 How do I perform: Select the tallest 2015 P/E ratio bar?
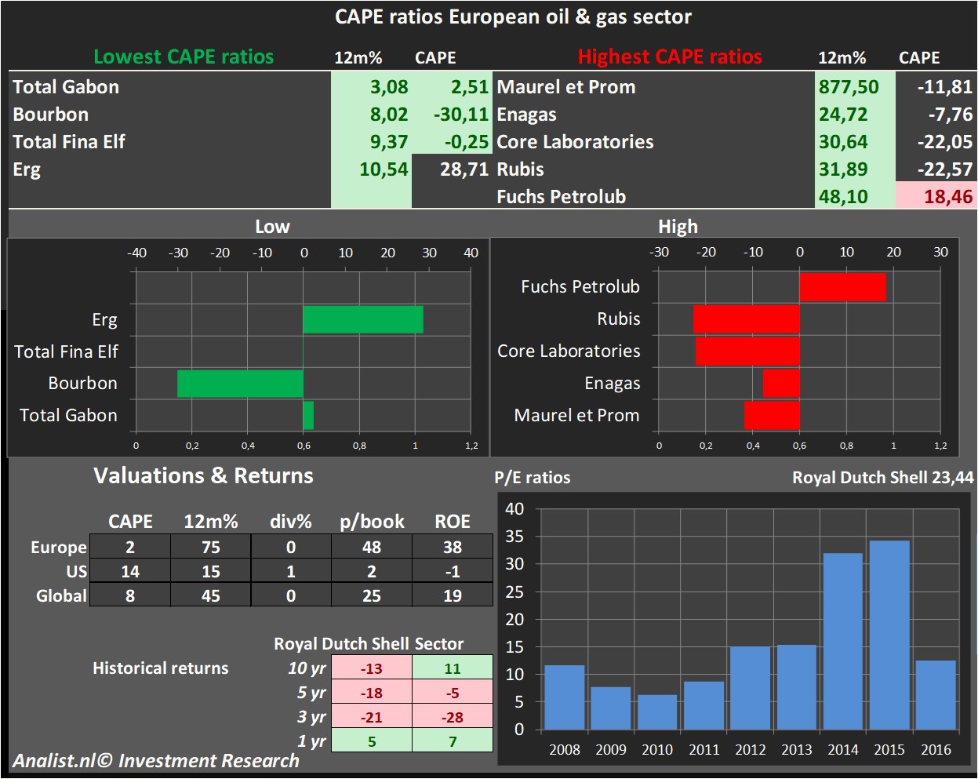coord(889,635)
